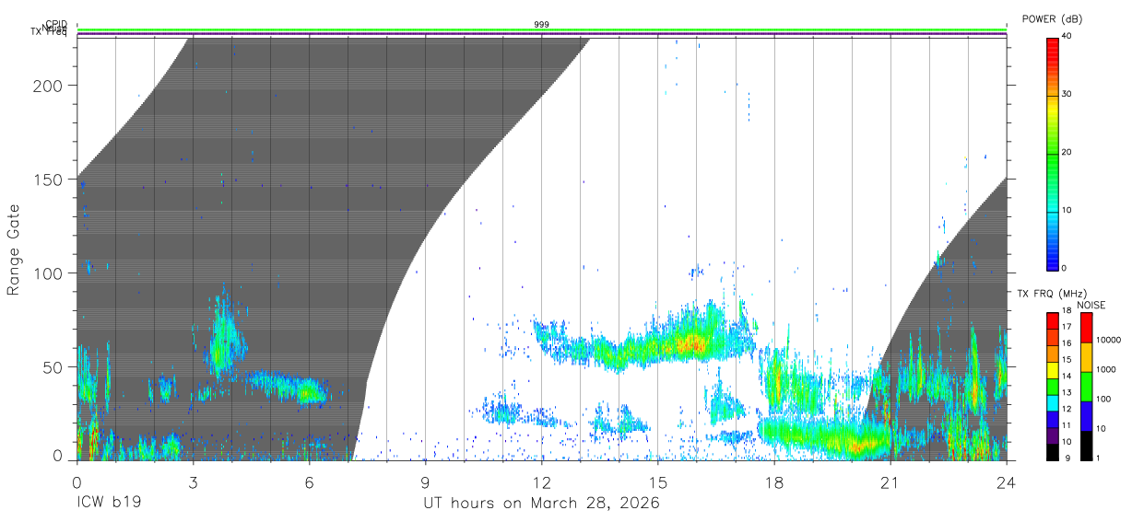Click the '10000' noise scale label
The width and height of the screenshot is (1132, 522).
(x=1107, y=340)
